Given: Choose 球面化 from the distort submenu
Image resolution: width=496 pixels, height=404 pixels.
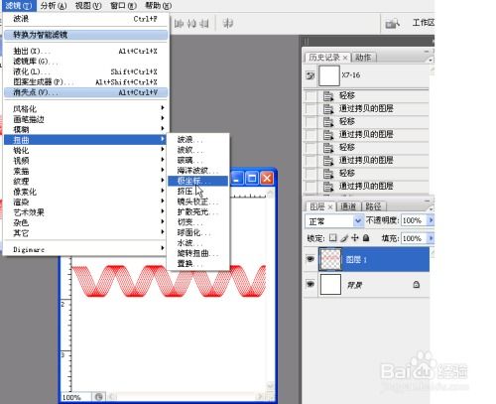Looking at the screenshot, I should (197, 232).
